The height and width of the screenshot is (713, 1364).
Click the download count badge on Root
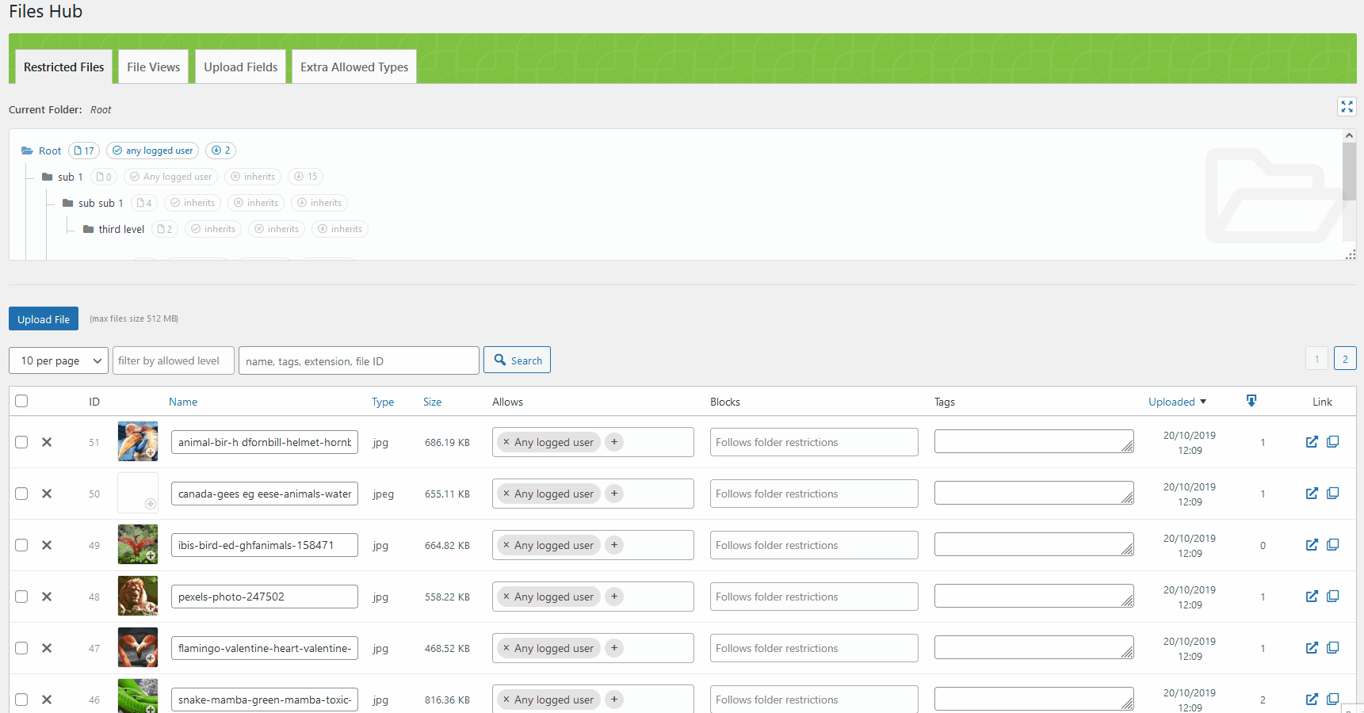[x=220, y=151]
